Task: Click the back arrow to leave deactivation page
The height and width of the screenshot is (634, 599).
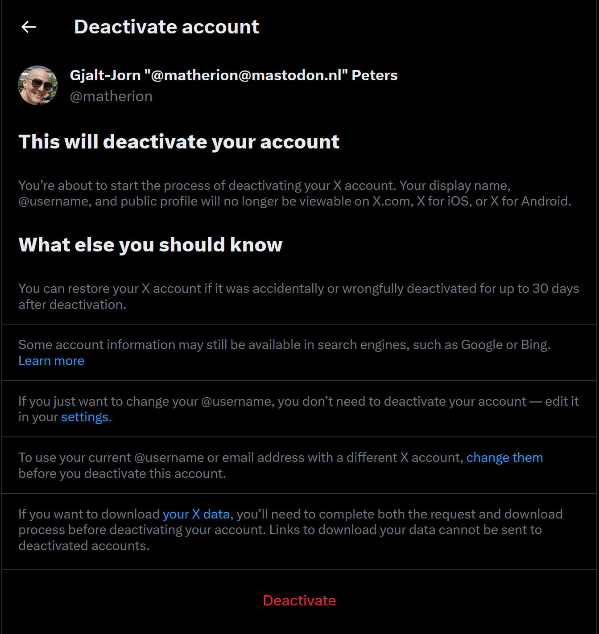Action: coord(28,26)
